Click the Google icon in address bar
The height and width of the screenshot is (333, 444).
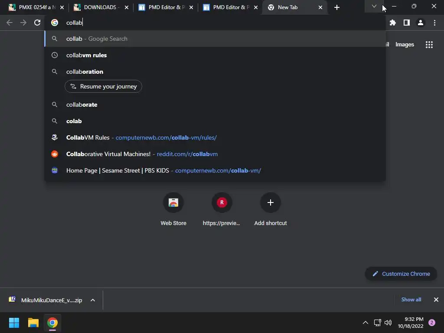[x=55, y=23]
